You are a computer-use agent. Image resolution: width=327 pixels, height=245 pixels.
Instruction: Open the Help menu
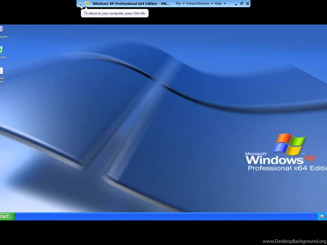tap(218, 4)
